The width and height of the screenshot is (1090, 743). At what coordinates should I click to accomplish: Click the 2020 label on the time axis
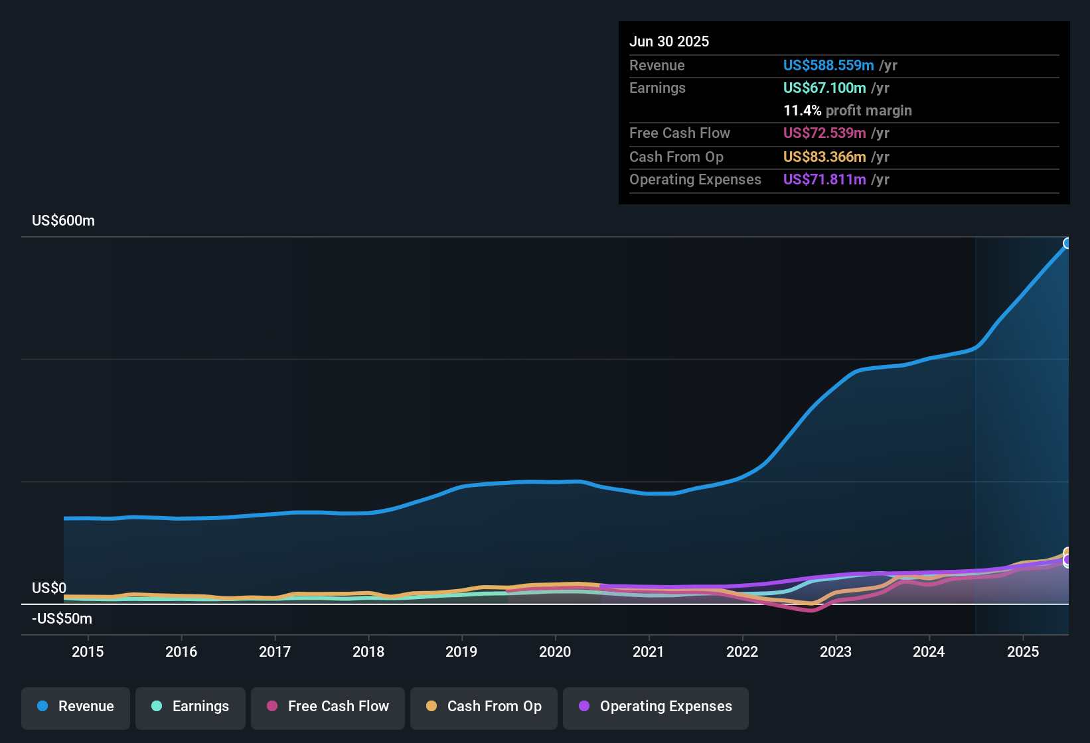[556, 652]
